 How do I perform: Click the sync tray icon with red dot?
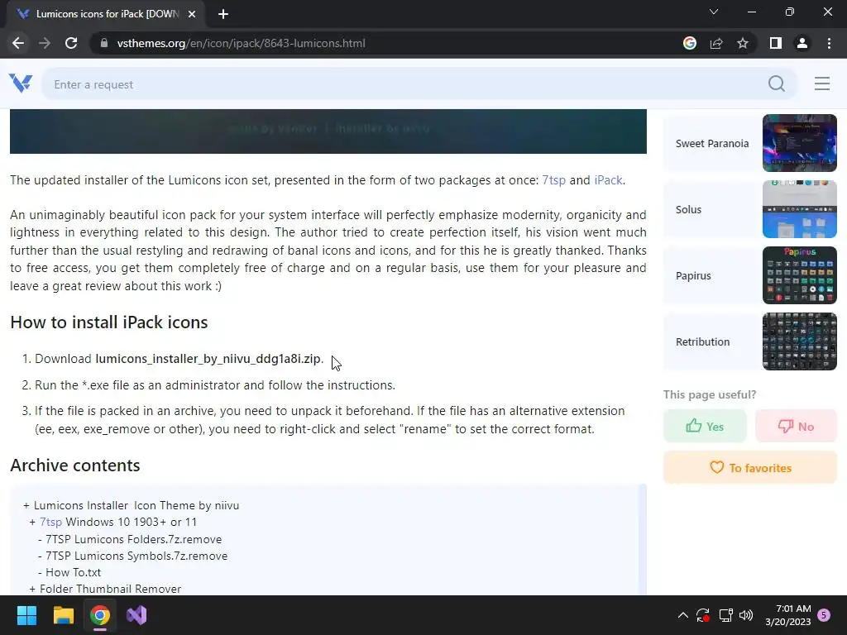click(703, 615)
